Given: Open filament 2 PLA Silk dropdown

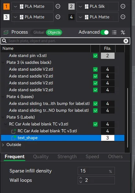Looking at the screenshot, I should click(98, 7).
